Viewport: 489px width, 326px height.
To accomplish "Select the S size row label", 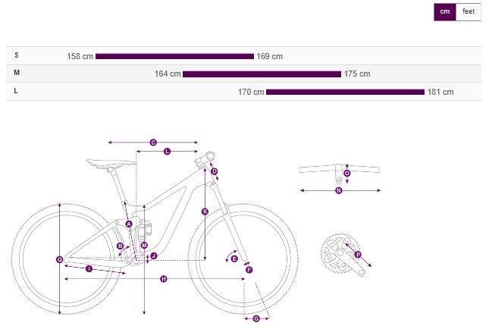I will pyautogui.click(x=17, y=56).
